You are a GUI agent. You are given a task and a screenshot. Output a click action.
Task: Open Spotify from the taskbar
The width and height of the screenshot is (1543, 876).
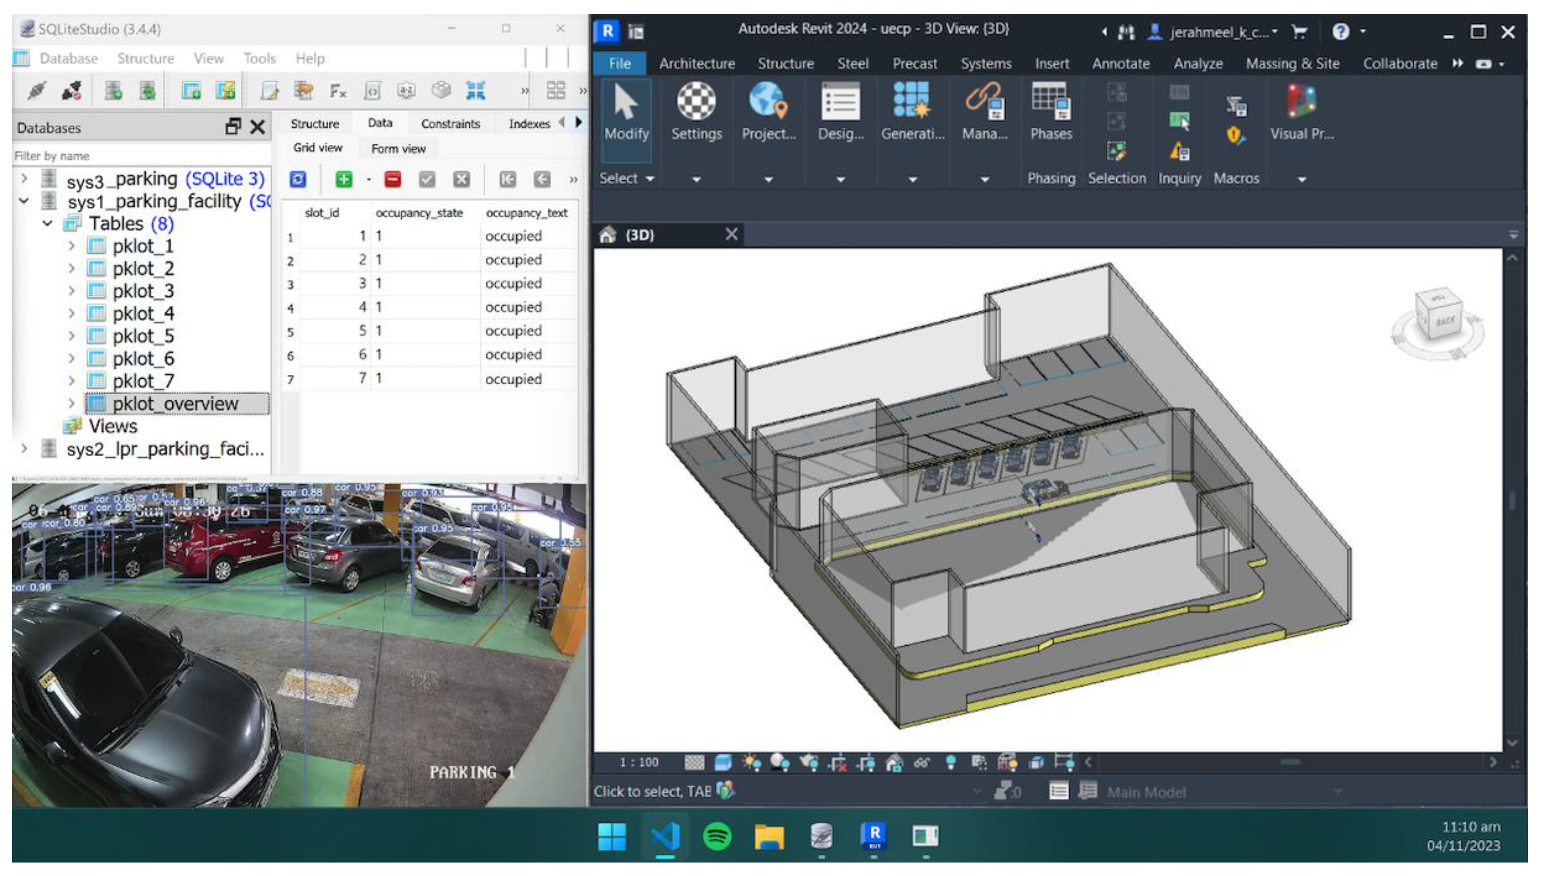click(716, 836)
